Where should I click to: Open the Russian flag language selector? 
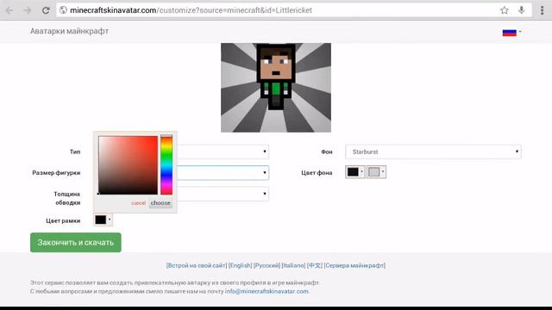(511, 33)
